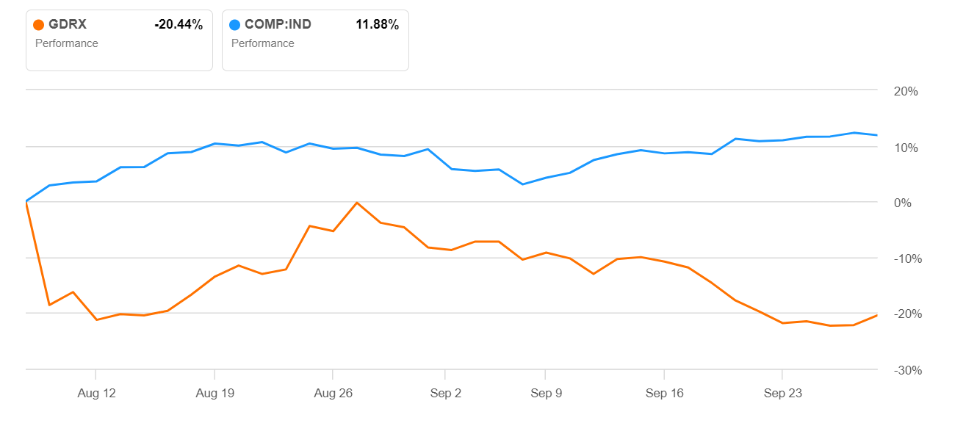Click Performance text under COMP:IND
This screenshot has height=434, width=977.
(x=263, y=43)
